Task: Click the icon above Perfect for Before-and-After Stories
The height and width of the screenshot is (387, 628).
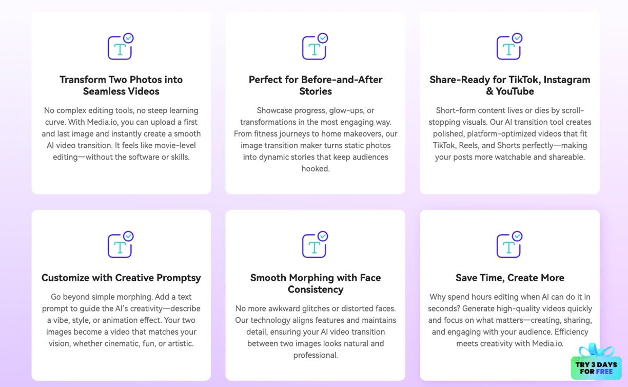Action: tap(315, 46)
